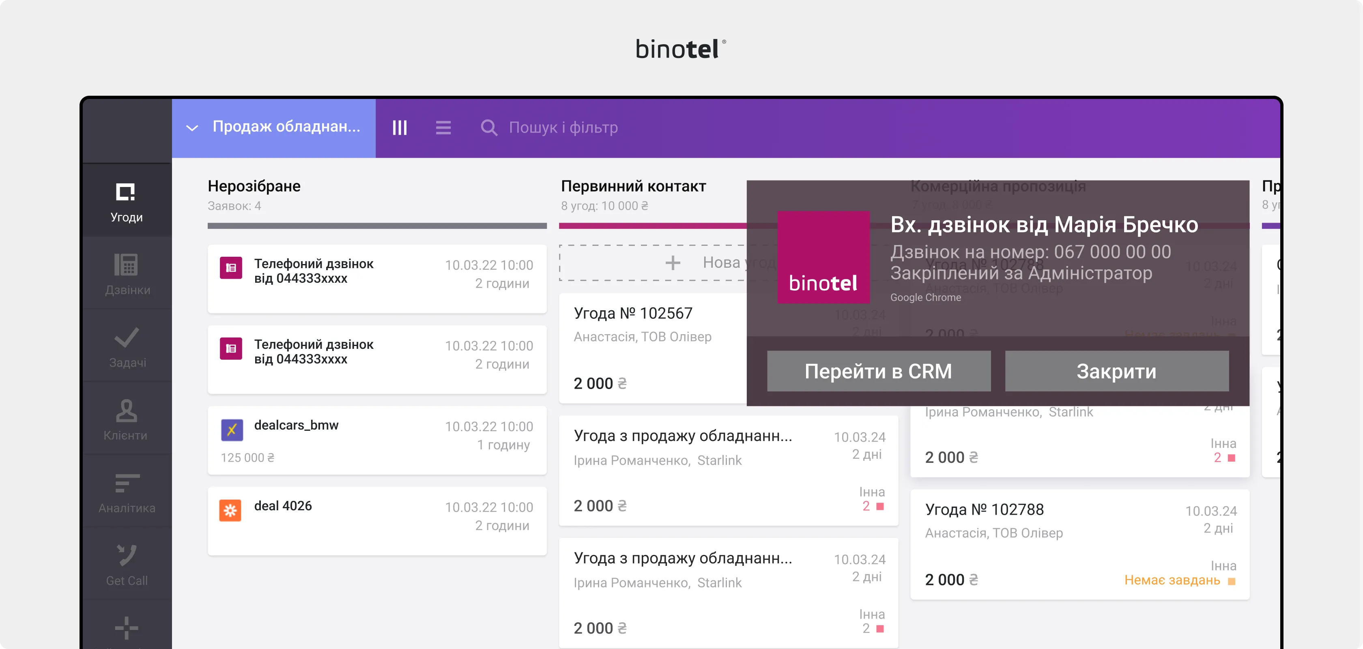
Task: Switch to kanban column view icon
Action: point(400,127)
